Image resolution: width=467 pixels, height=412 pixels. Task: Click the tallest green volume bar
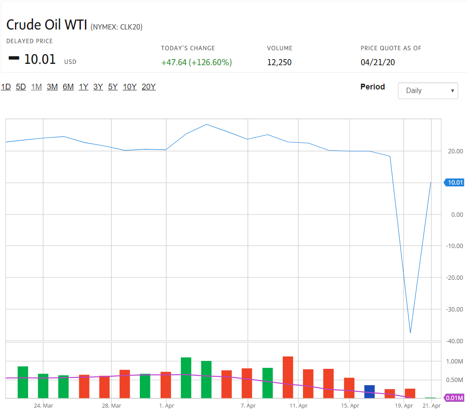(186, 378)
